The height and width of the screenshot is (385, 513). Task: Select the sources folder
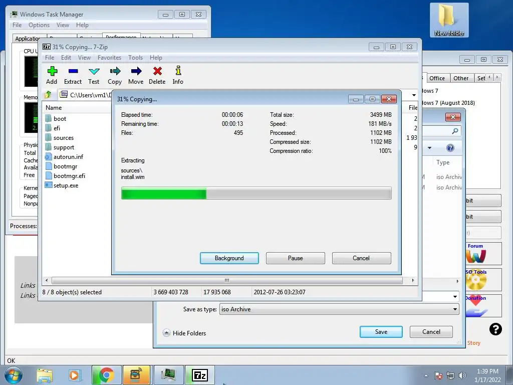tap(64, 138)
